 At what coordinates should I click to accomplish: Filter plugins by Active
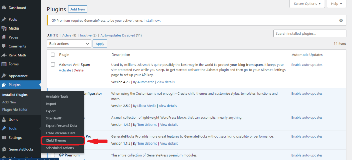point(67,35)
